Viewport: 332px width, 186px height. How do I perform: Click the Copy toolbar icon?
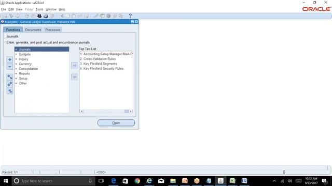(68, 16)
